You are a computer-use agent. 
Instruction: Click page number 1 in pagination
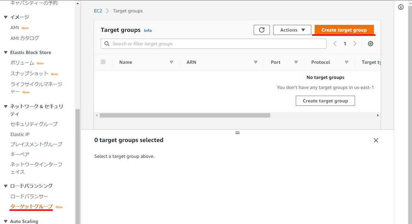(x=345, y=44)
